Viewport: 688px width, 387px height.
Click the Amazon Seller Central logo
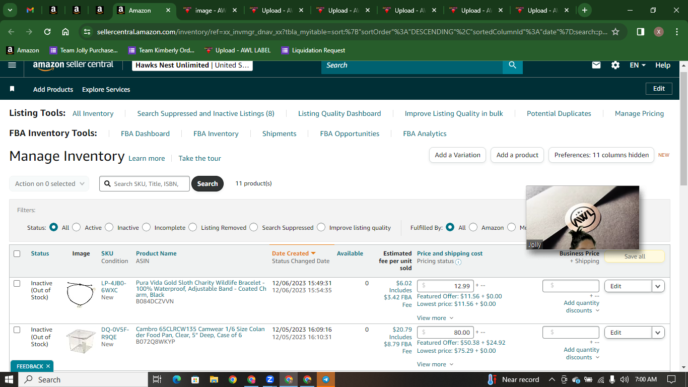[73, 65]
